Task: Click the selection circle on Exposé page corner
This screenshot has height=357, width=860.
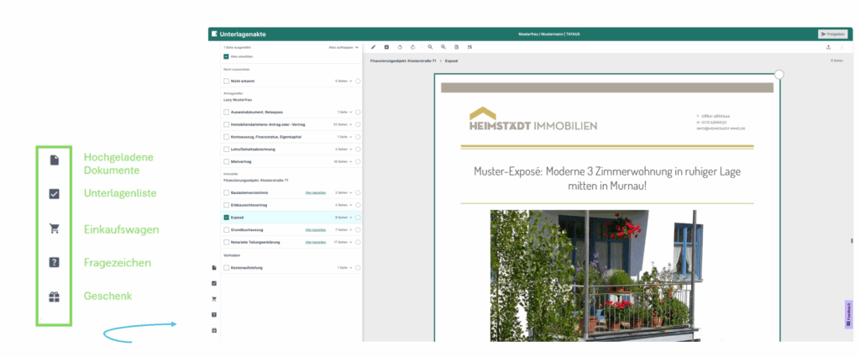Action: (779, 75)
